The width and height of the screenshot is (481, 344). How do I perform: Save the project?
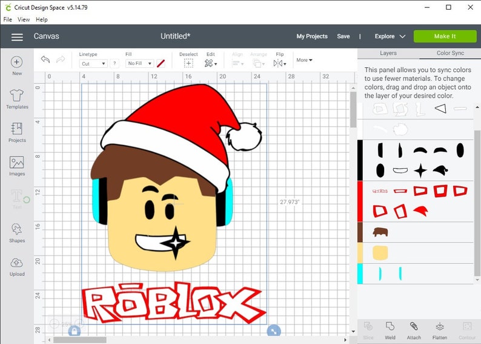pos(343,36)
